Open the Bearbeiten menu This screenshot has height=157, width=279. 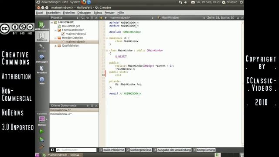[x=53, y=13]
